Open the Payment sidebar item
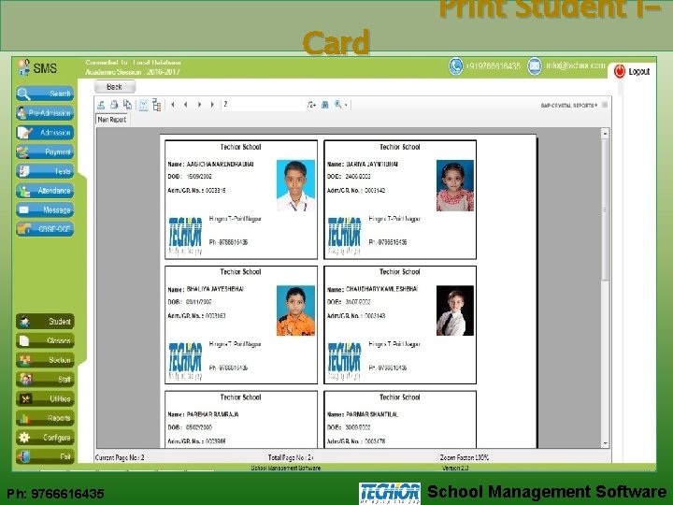 [45, 151]
